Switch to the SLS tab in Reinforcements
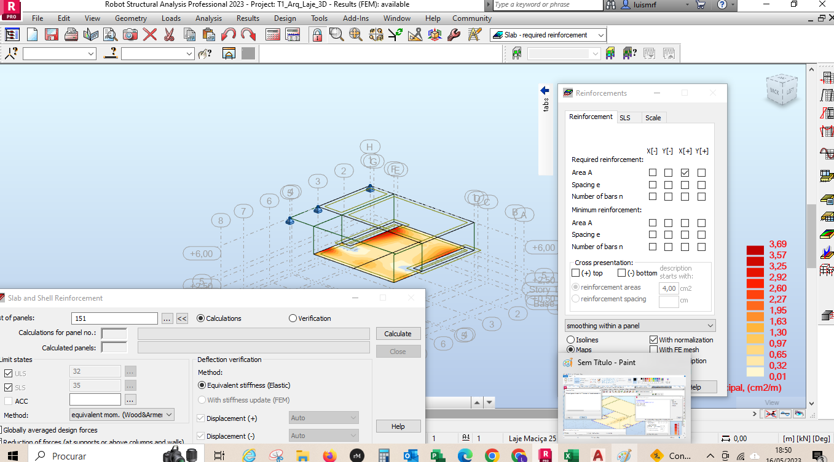The height and width of the screenshot is (462, 834). pos(627,117)
